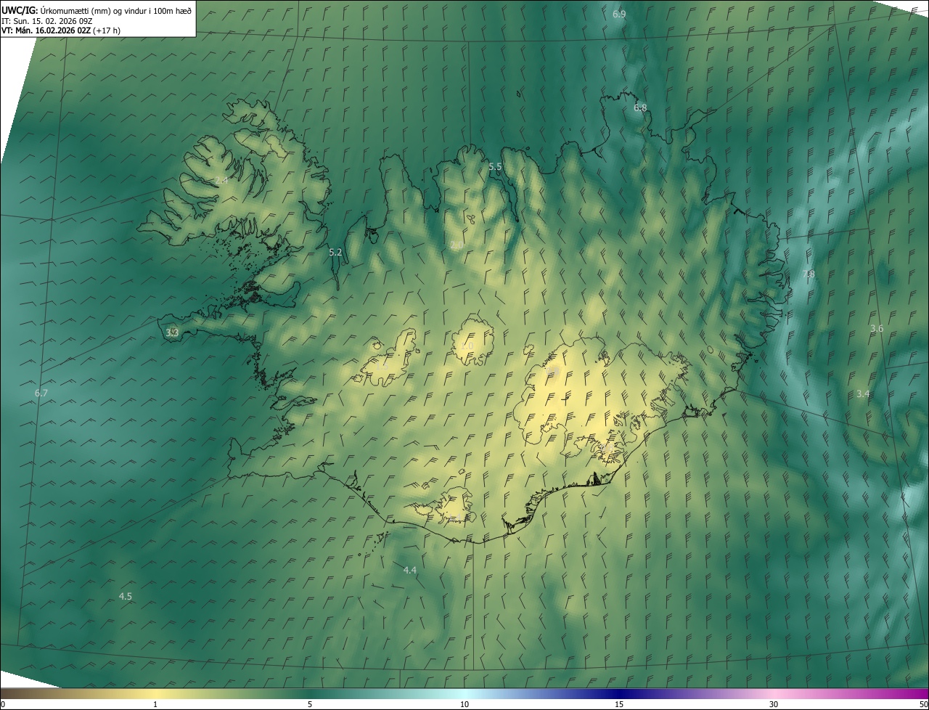Click the 3.3 value label on the map

point(172,333)
